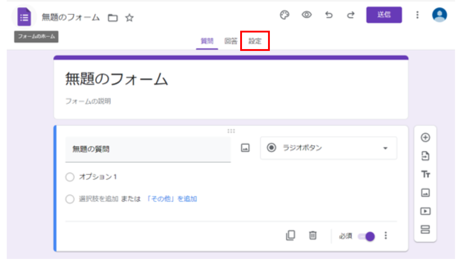The height and width of the screenshot is (260, 463).
Task: Select the オプション 1 radio button
Action: click(70, 177)
